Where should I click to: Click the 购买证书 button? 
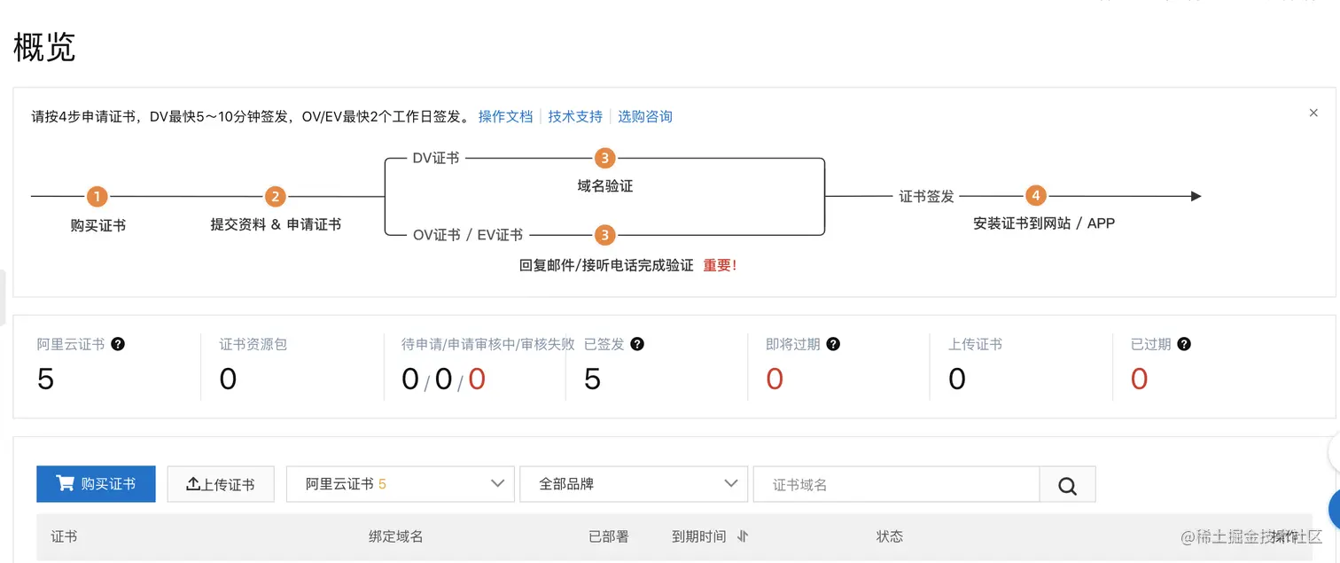96,484
